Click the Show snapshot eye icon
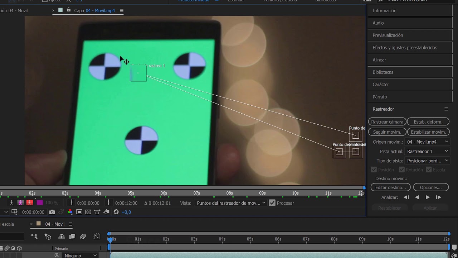The image size is (458, 258). tap(61, 212)
